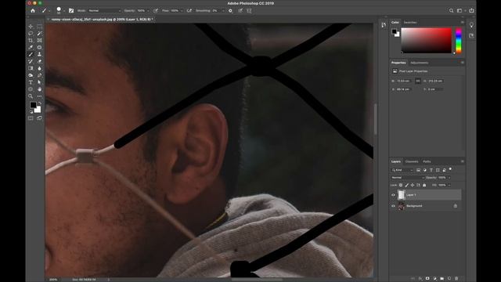Select the Path Selection tool
Viewport: 501px width, 282px height.
[x=39, y=82]
